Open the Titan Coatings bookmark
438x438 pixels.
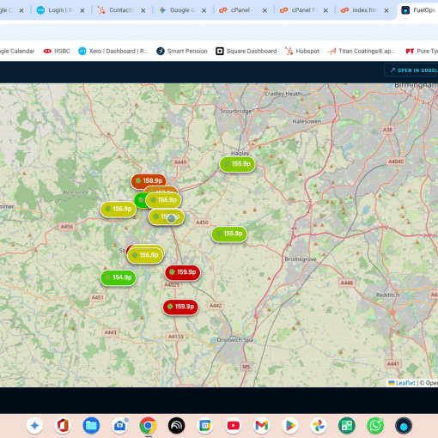tap(362, 52)
